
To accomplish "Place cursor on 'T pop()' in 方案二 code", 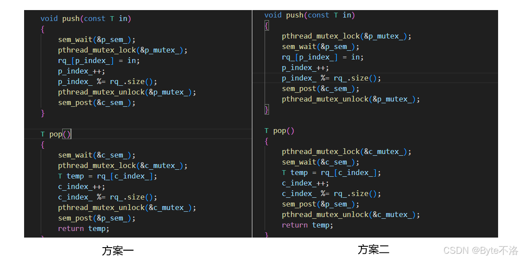I will tap(279, 131).
